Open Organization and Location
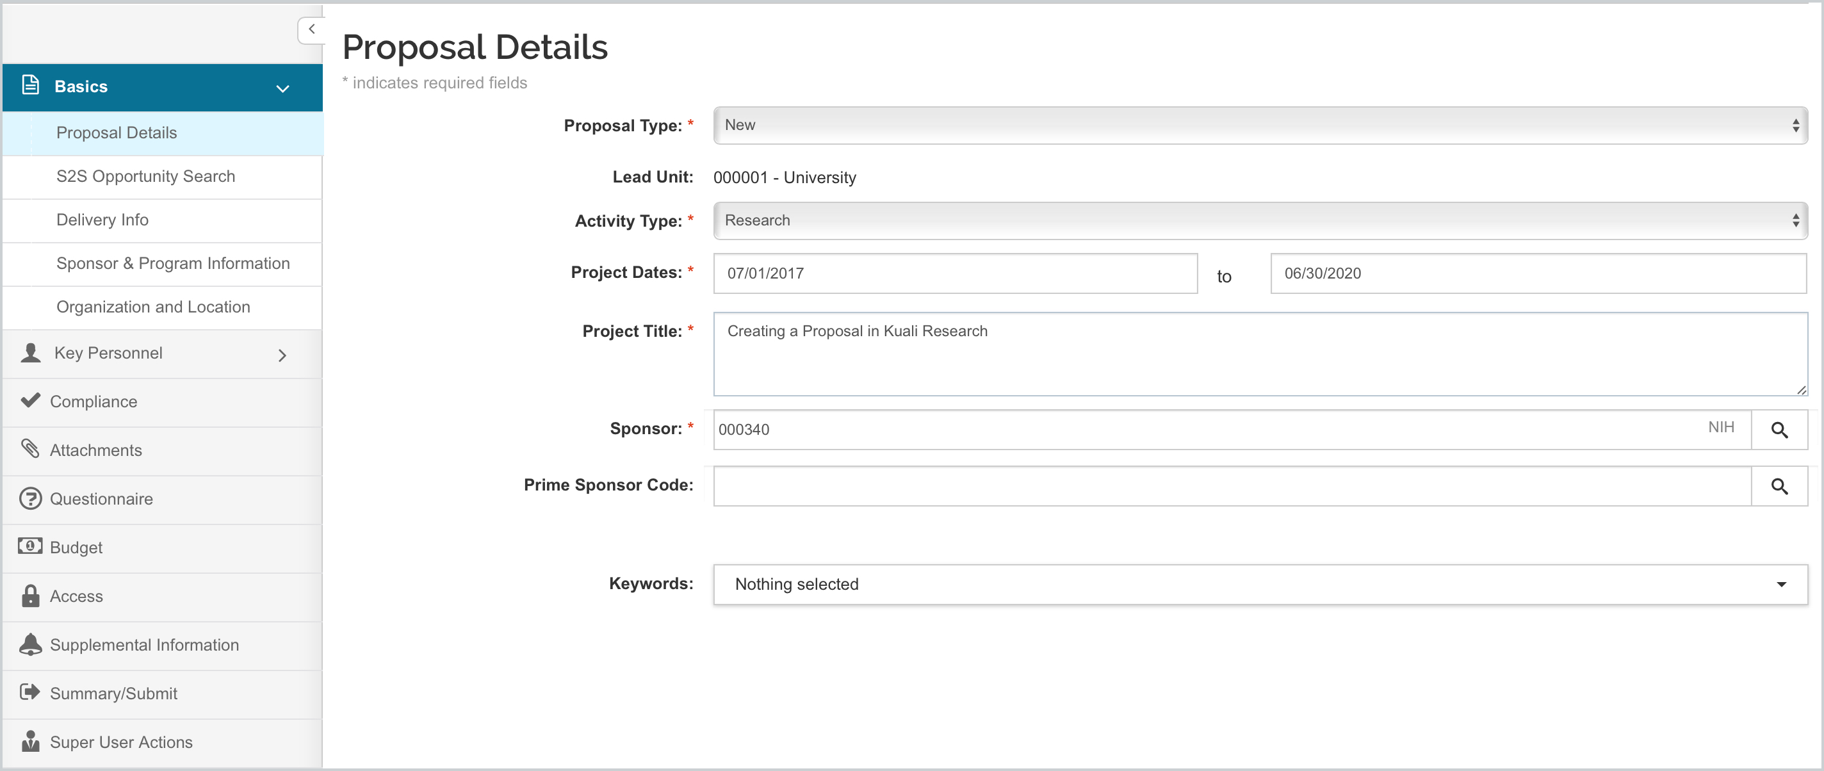Screen dimensions: 1824x771 point(163,307)
